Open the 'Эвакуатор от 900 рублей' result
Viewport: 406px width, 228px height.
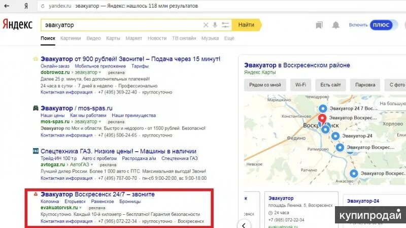[x=130, y=59]
